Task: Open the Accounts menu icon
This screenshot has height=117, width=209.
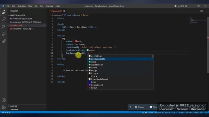Action: click(x=4, y=100)
